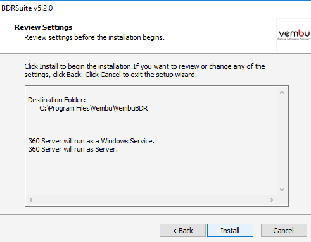The height and width of the screenshot is (242, 311).
Task: Click the Vembu logo
Action: [294, 33]
